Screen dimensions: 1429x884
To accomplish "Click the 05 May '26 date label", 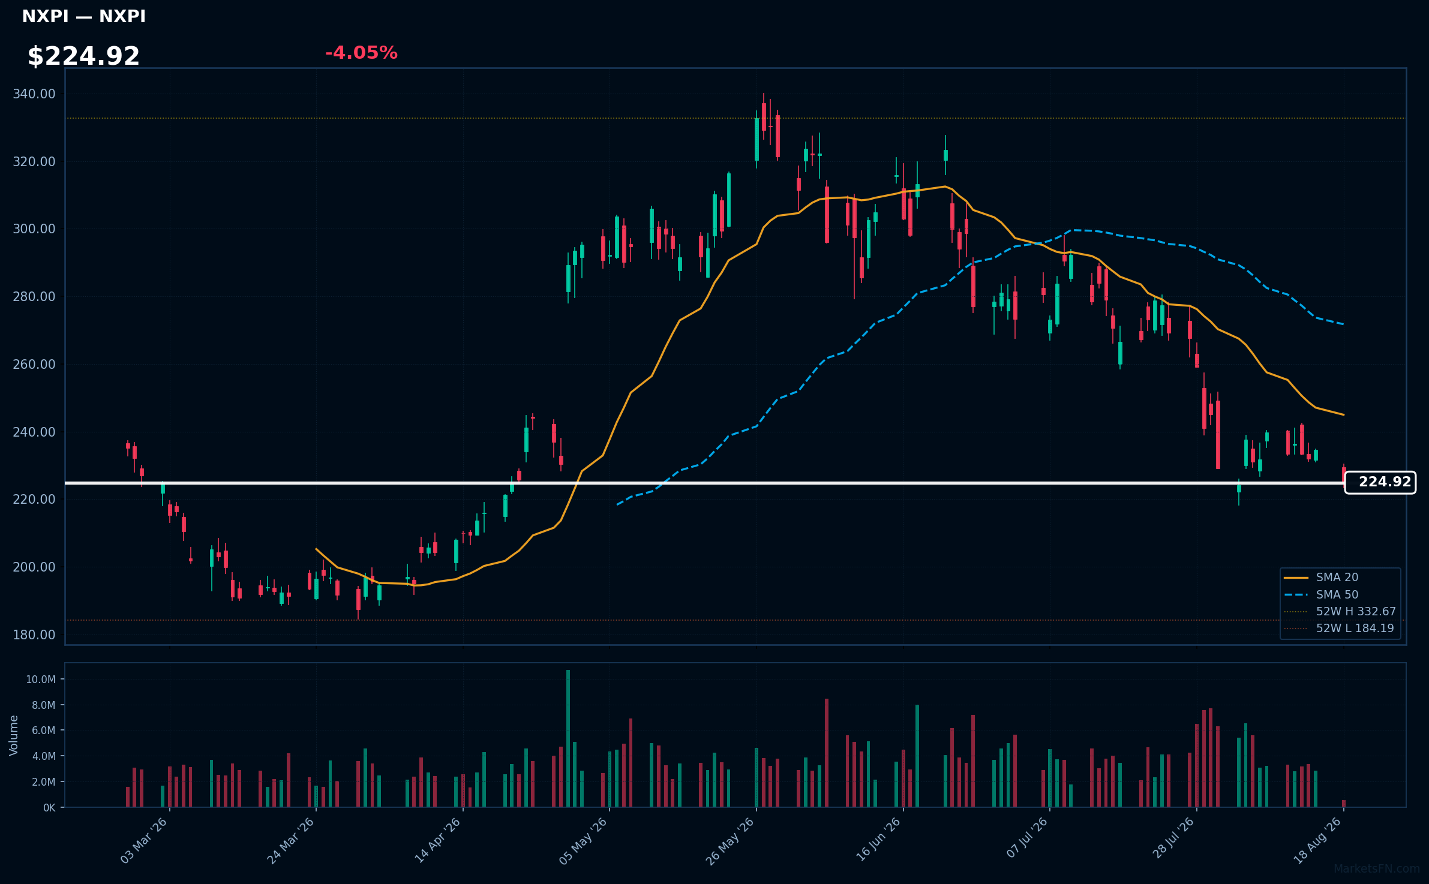I will (584, 841).
